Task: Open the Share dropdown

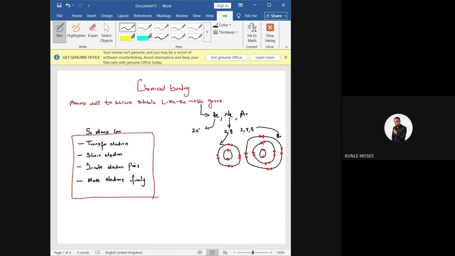Action: 276,16
